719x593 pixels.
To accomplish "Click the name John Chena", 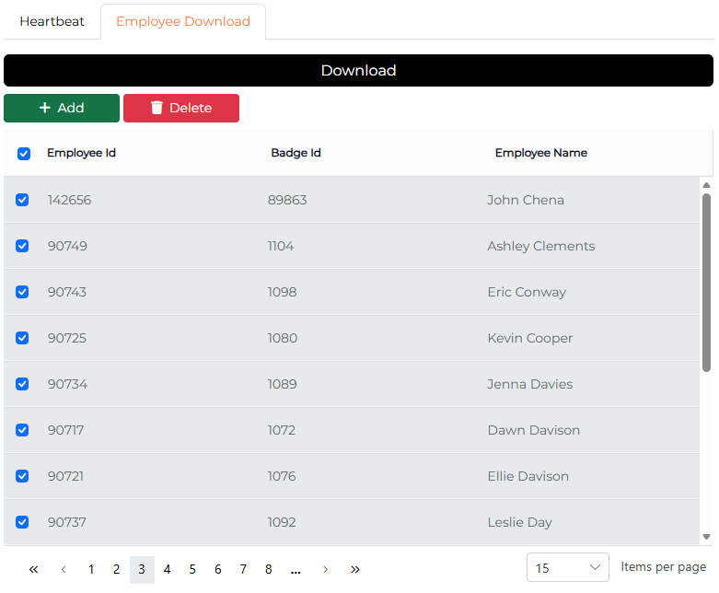I will (526, 200).
